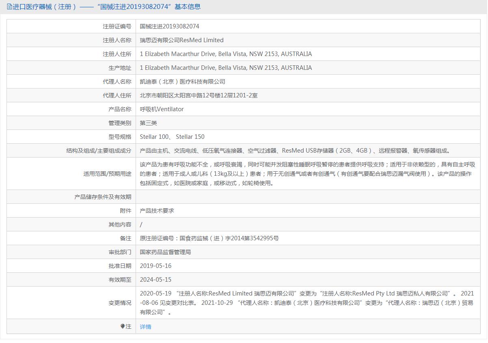This screenshot has height=343, width=488.
Task: Select registration number 国械注进20193082074 value
Action: (x=170, y=26)
